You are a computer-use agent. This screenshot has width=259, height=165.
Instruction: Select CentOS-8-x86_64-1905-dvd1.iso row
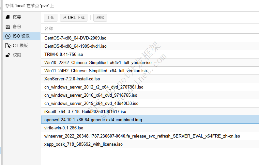click(x=150, y=46)
